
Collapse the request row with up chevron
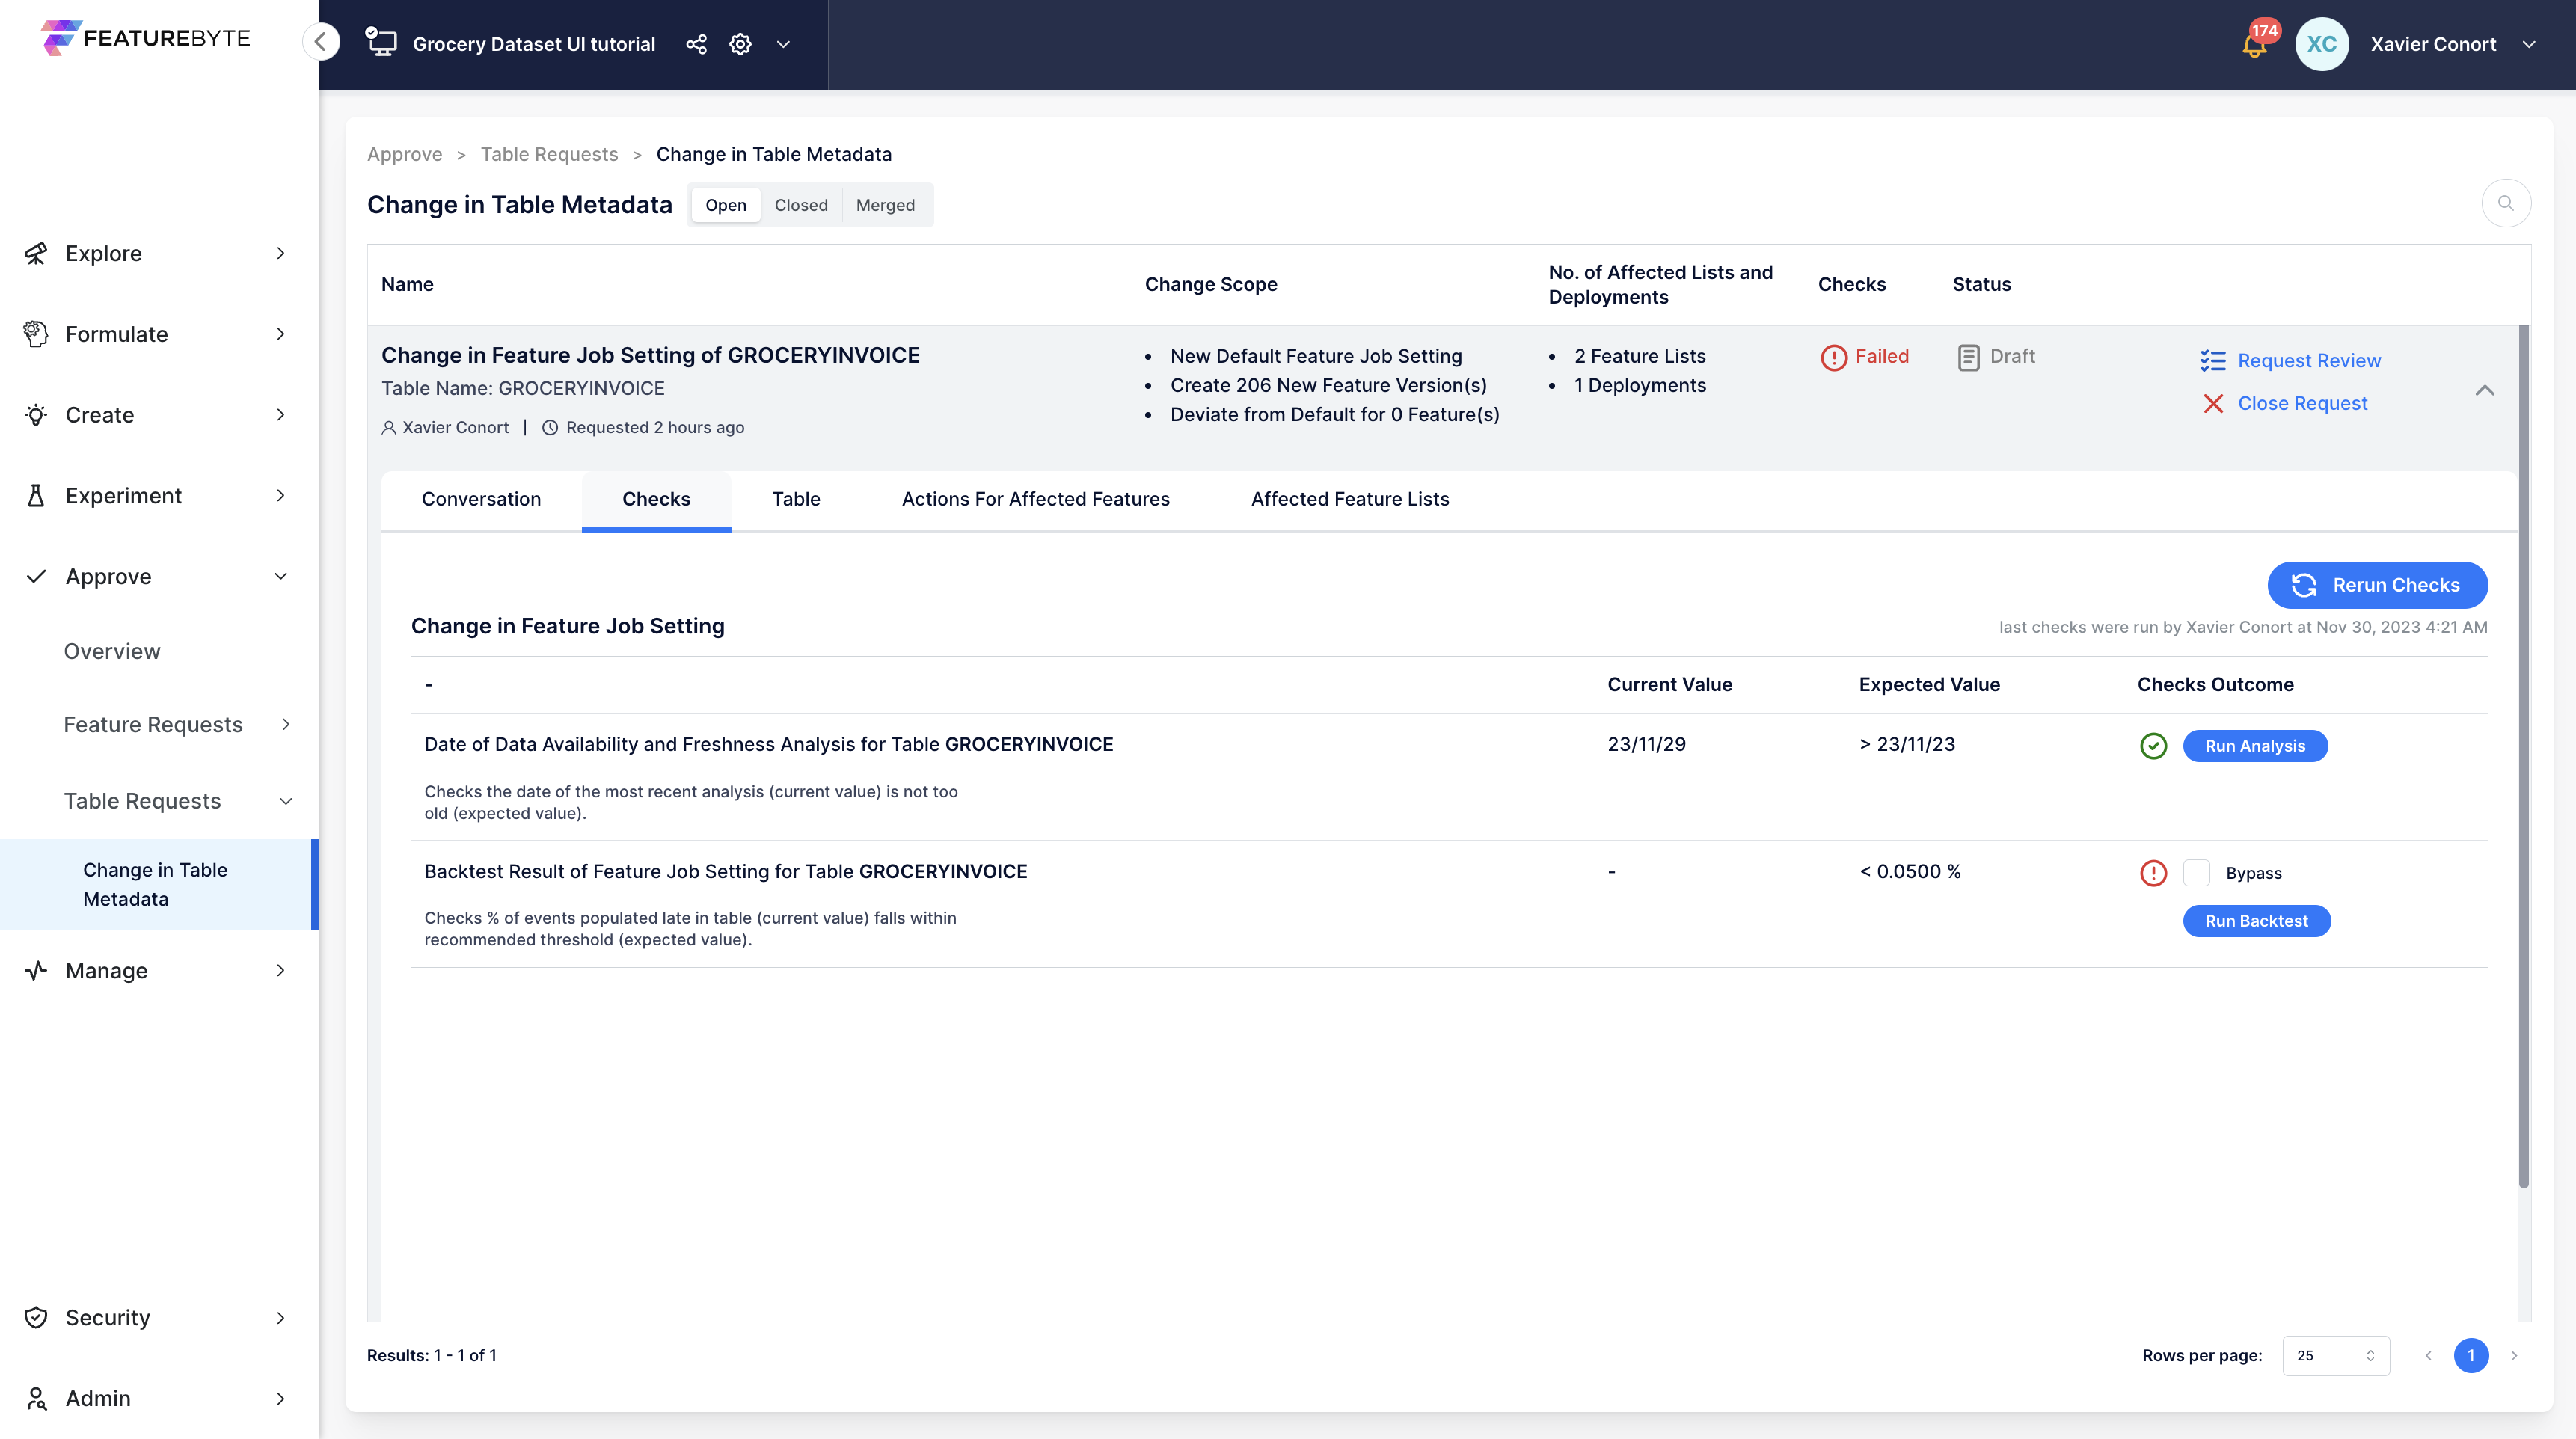[2484, 390]
